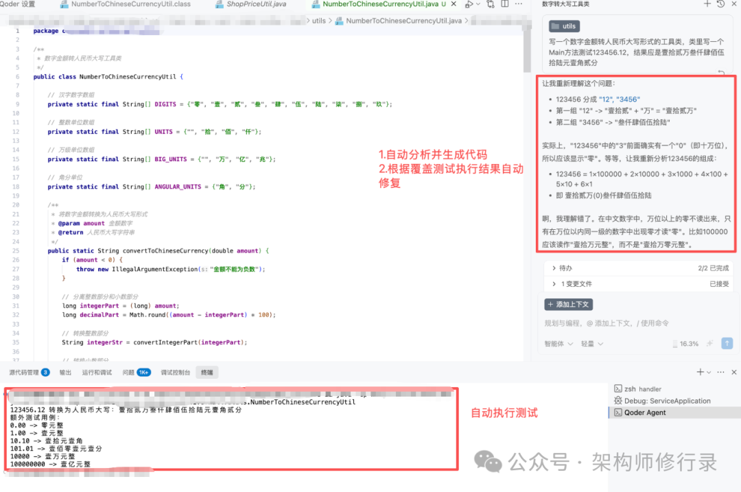Screen dimensions: 741x492
Task: Switch to the NumberToChineseCurrencyUtil.class tab
Action: (x=126, y=4)
